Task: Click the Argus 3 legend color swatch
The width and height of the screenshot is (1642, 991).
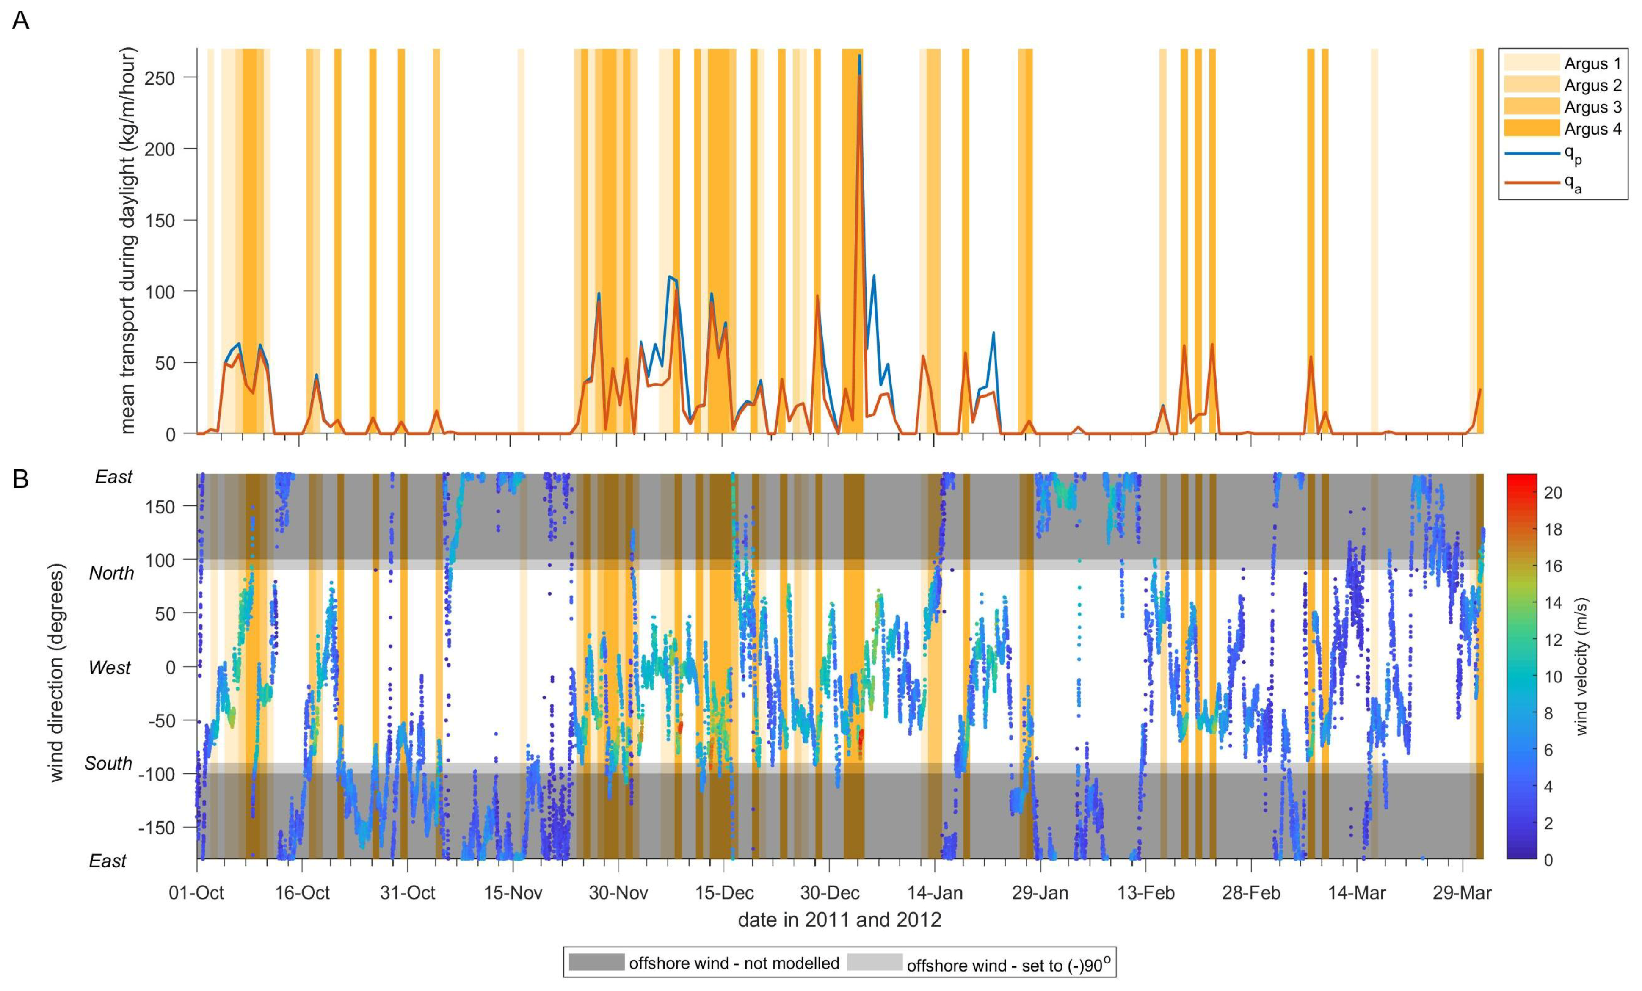Action: tap(1532, 107)
